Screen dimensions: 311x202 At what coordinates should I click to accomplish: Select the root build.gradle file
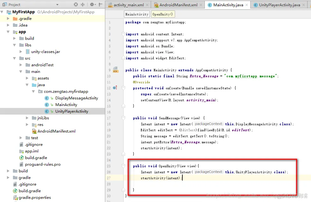click(30, 191)
